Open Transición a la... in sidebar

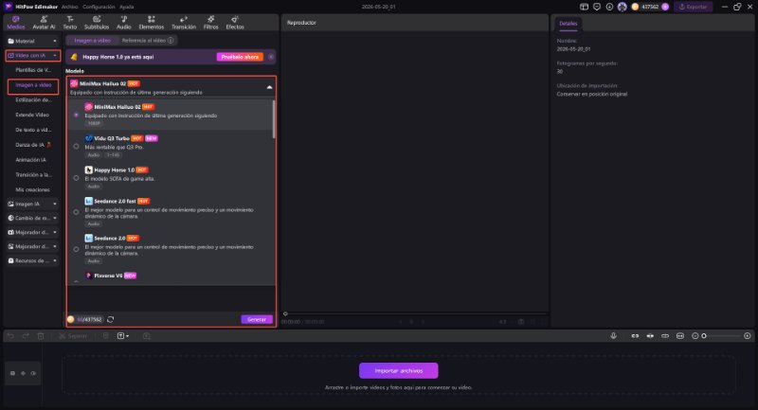click(33, 175)
